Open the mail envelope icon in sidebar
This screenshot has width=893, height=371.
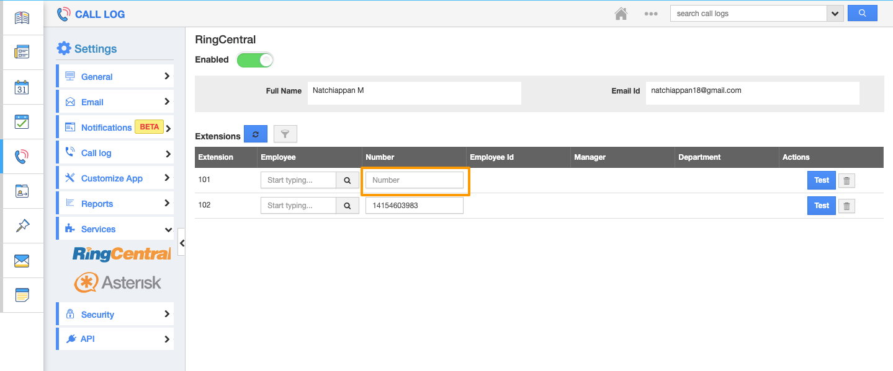(x=22, y=260)
